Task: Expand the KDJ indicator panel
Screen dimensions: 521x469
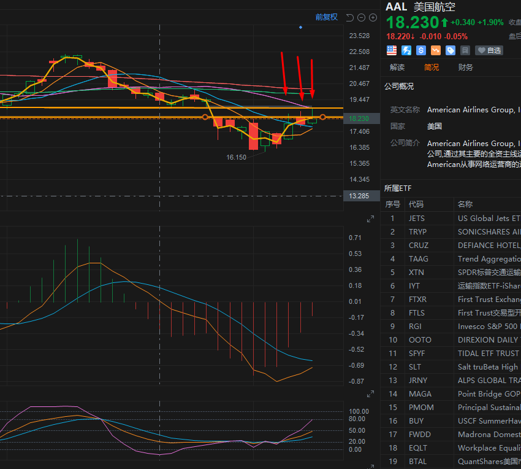Action: (370, 393)
